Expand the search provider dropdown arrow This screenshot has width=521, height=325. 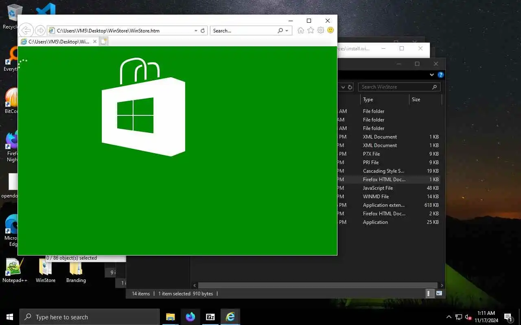287,30
